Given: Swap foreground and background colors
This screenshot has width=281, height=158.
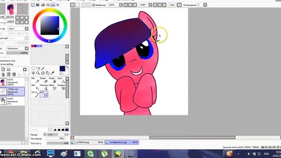Looking at the screenshot, I should (x=67, y=67).
